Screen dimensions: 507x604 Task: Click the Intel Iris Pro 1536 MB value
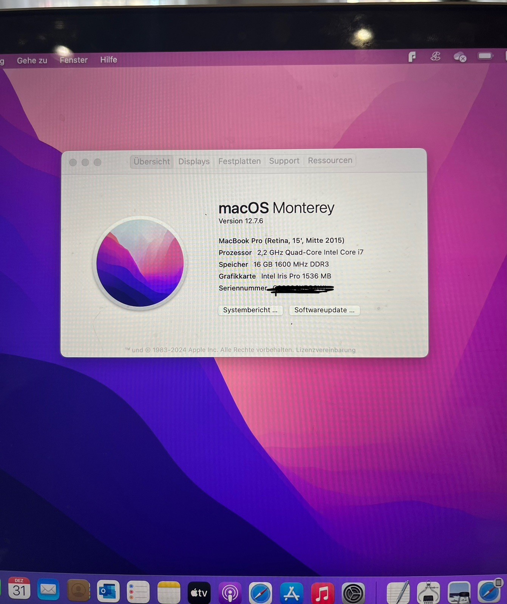(x=296, y=276)
